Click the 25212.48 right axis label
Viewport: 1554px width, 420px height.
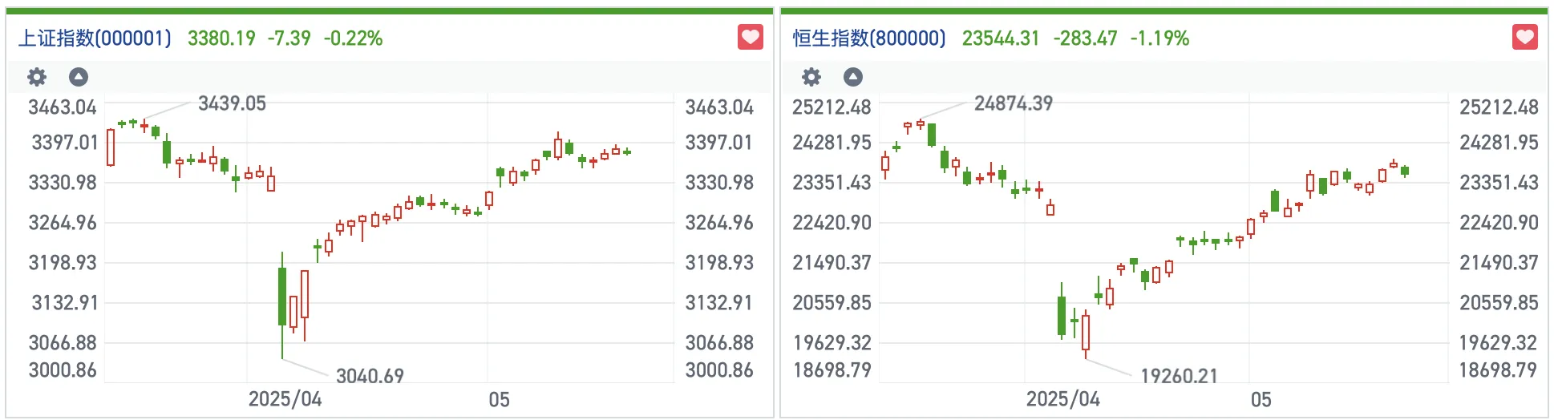pos(1498,107)
